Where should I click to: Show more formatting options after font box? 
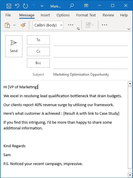71,25
